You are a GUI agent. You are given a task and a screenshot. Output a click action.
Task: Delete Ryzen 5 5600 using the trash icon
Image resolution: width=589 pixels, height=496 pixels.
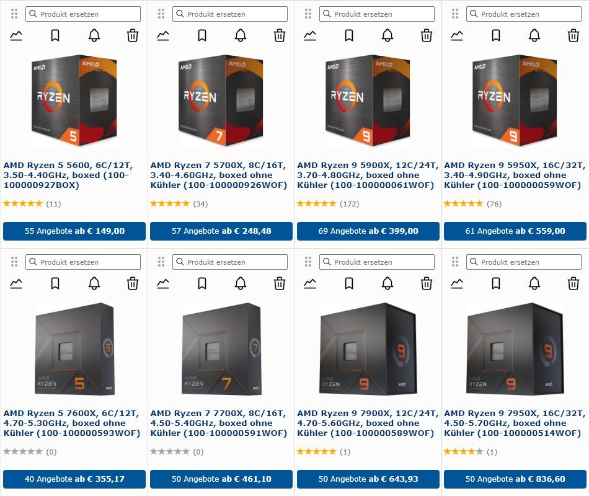132,35
